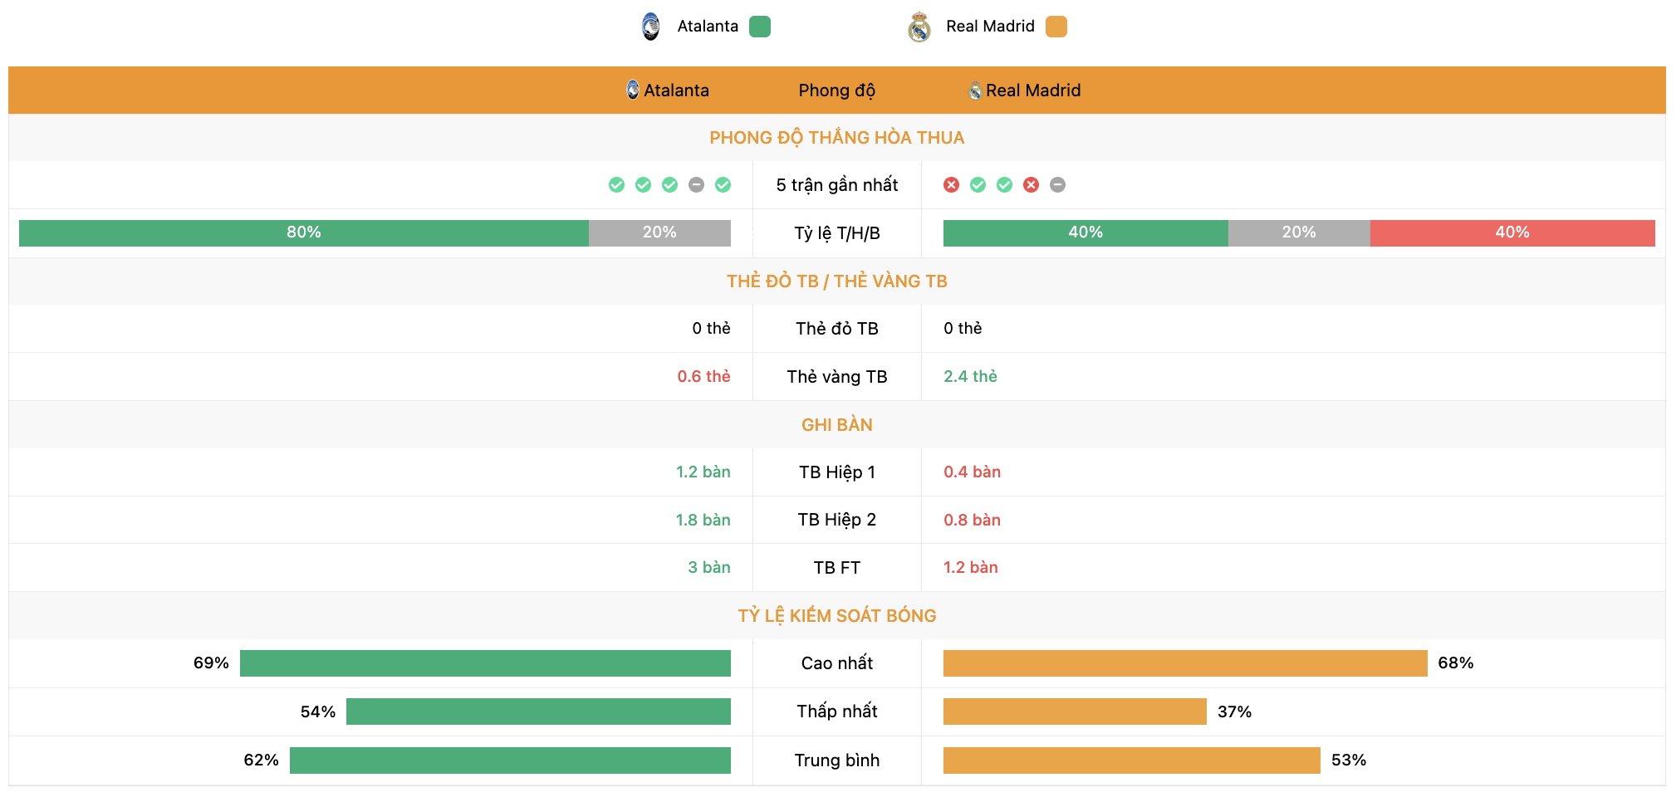Image resolution: width=1676 pixels, height=797 pixels.
Task: Click Real Madrid's grey draw icon
Action: (x=1057, y=184)
